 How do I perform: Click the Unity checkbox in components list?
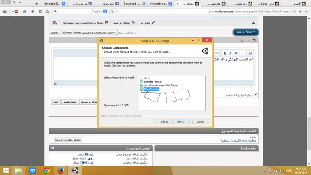(142, 78)
